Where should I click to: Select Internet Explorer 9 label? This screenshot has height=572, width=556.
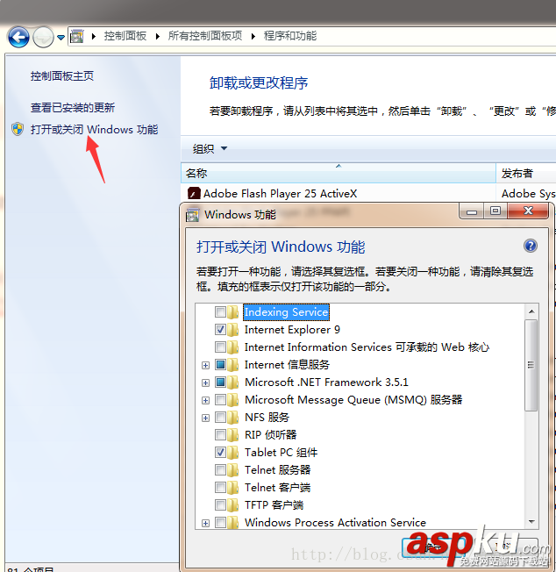[x=292, y=329]
